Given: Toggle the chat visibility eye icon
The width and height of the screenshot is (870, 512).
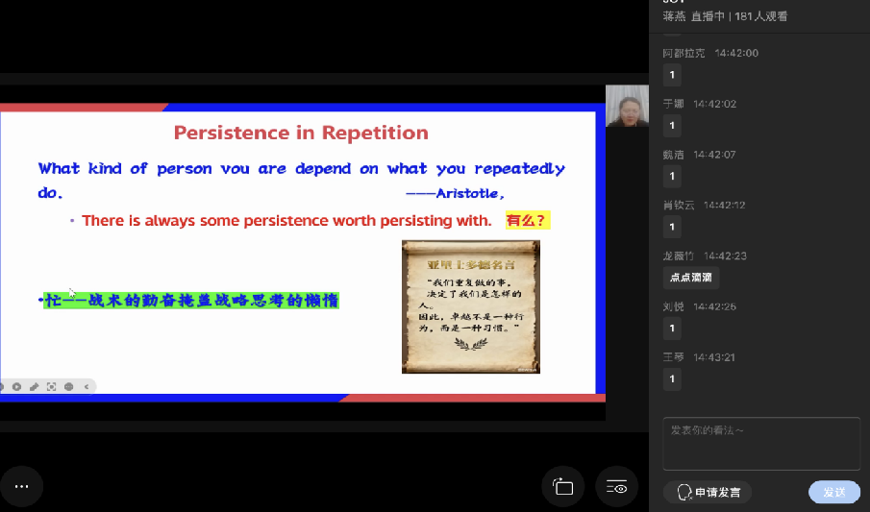Looking at the screenshot, I should tap(616, 487).
